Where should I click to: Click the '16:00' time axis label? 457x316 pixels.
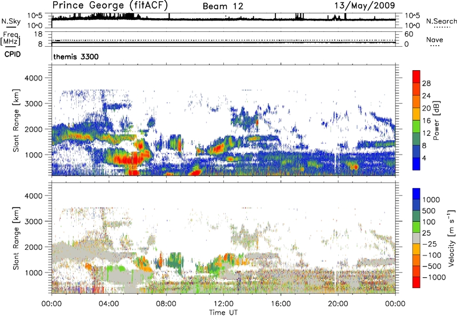click(x=280, y=304)
